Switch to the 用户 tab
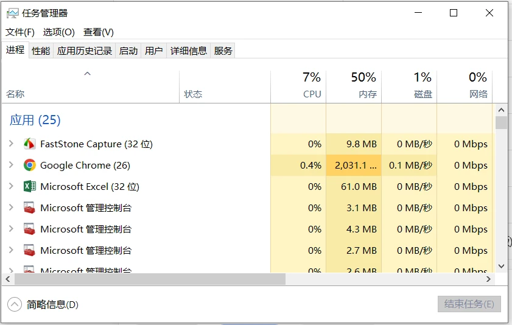The height and width of the screenshot is (325, 512). point(153,51)
